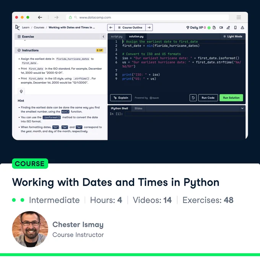Screen dimensions: 260x260
Task: Click the Run Solution button
Action: click(231, 98)
